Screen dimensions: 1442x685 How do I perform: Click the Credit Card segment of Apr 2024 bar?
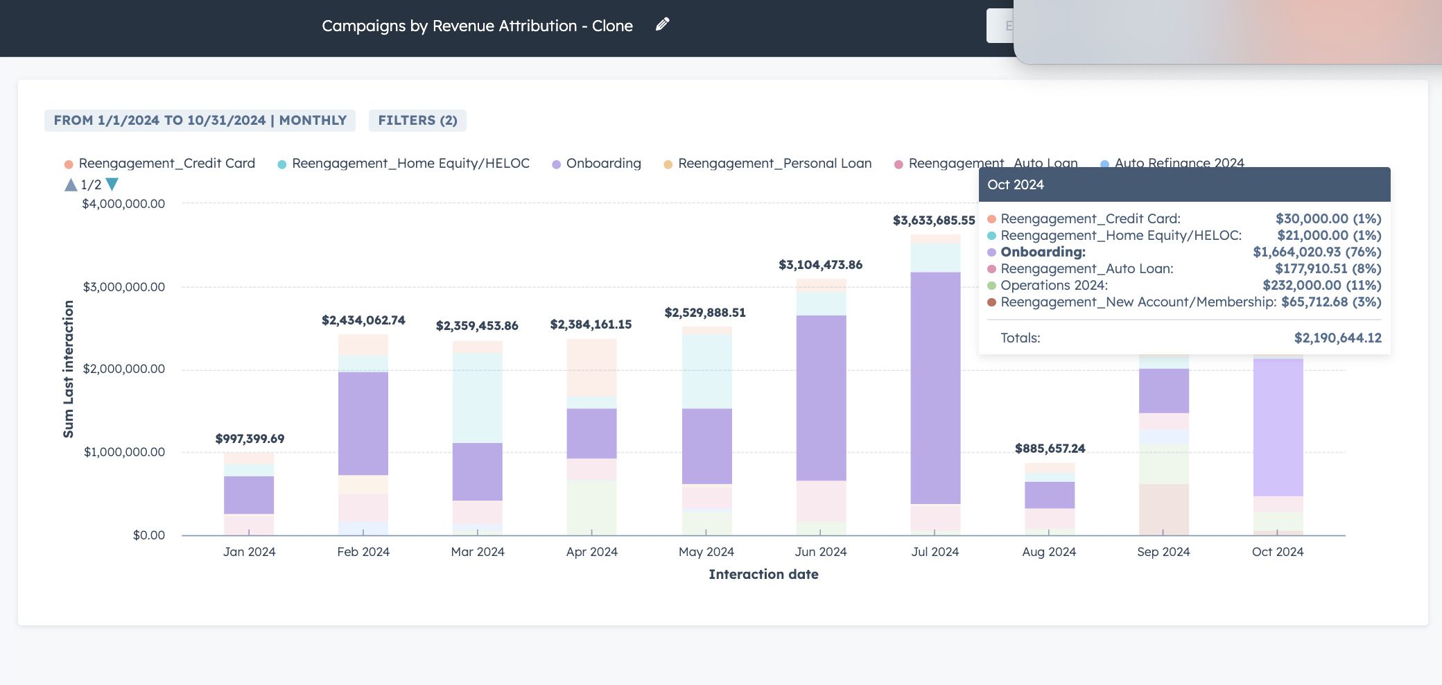pos(592,367)
